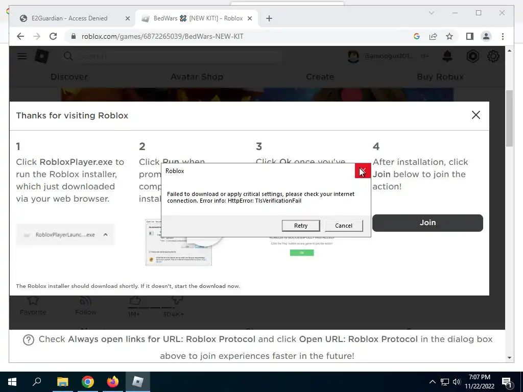
Task: Open the user avatar profile
Action: [x=353, y=56]
